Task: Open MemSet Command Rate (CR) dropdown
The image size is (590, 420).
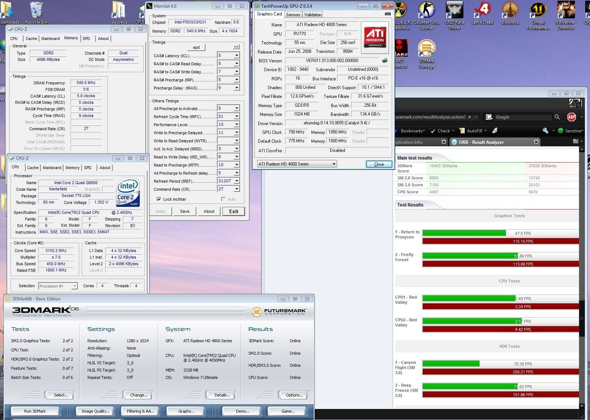Action: click(237, 189)
